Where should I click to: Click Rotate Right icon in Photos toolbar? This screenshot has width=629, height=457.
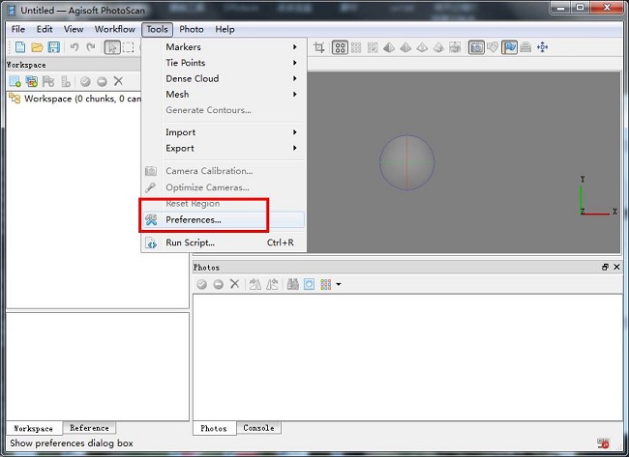point(272,284)
